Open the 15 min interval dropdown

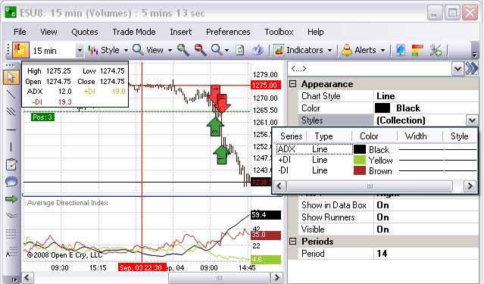click(80, 50)
